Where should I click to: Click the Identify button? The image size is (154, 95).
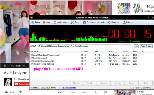point(76,83)
